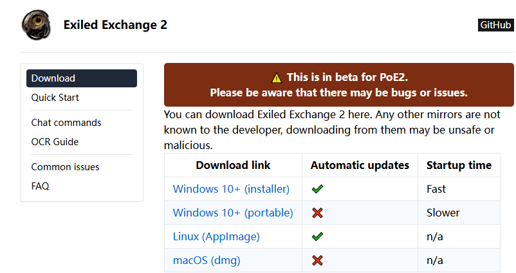Download the macOS dmg file
Viewport: 516px width, 273px height.
click(207, 260)
